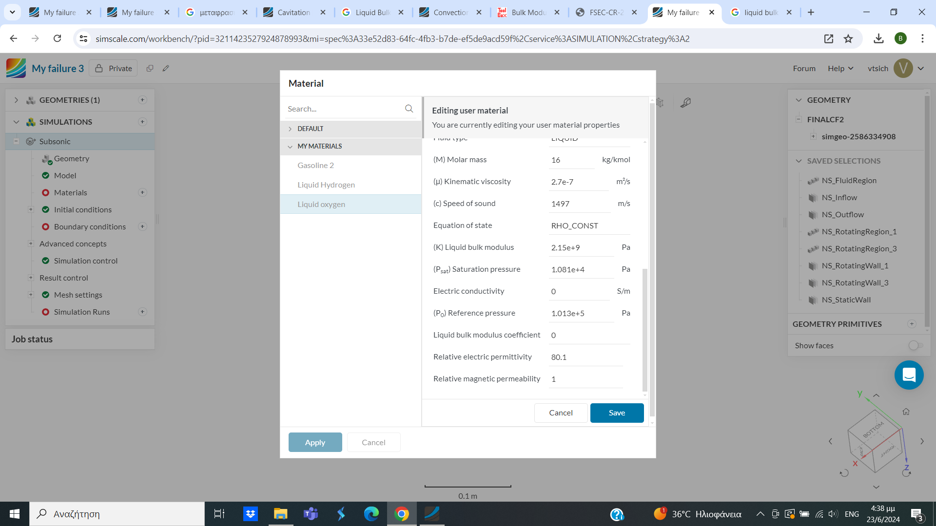Open Chrome downloads icon in toolbar
Screen dimensions: 936x526
pos(878,38)
